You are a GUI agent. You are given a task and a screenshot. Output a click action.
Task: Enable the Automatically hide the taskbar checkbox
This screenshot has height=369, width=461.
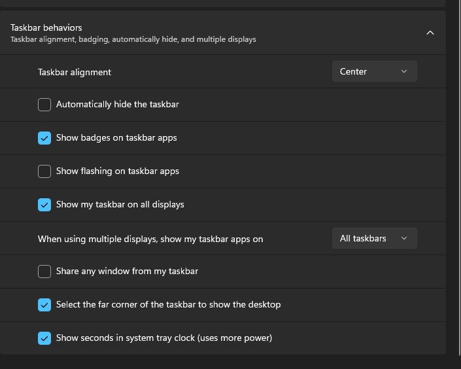tap(44, 105)
